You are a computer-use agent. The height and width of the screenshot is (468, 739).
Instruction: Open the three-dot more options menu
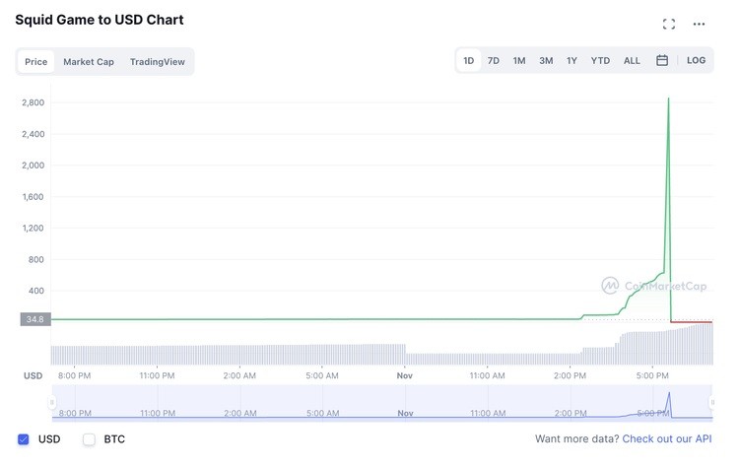click(699, 24)
